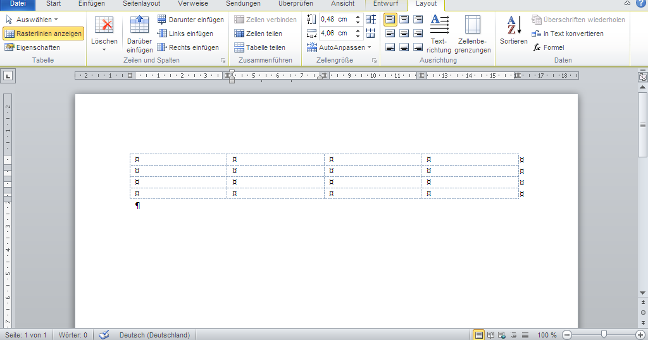The image size is (648, 340).
Task: Click the zoom slider handle
Action: click(604, 334)
